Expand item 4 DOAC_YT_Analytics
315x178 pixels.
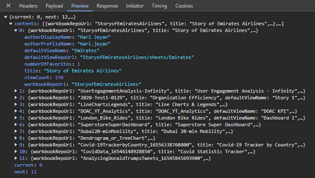[x=16, y=111]
